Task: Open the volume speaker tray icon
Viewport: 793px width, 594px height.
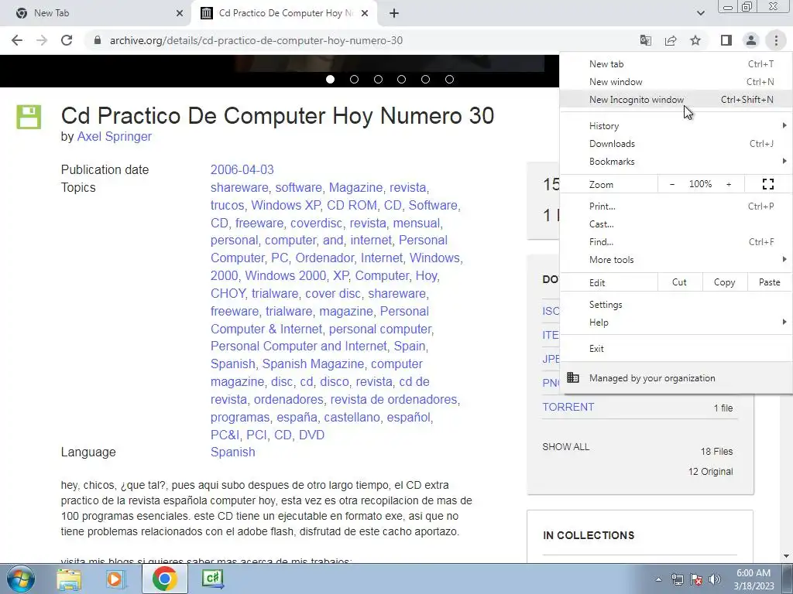Action: click(x=715, y=579)
